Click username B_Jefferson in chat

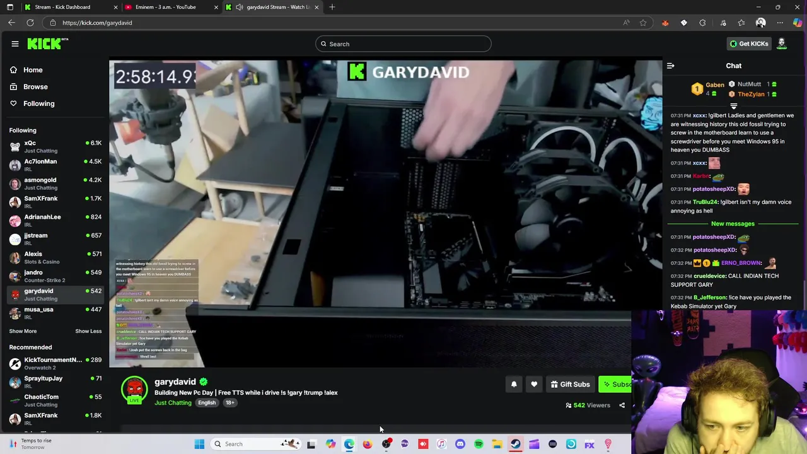click(710, 298)
